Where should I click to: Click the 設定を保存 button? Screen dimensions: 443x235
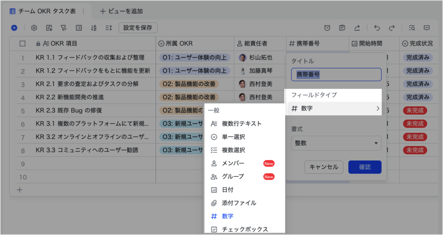138,28
